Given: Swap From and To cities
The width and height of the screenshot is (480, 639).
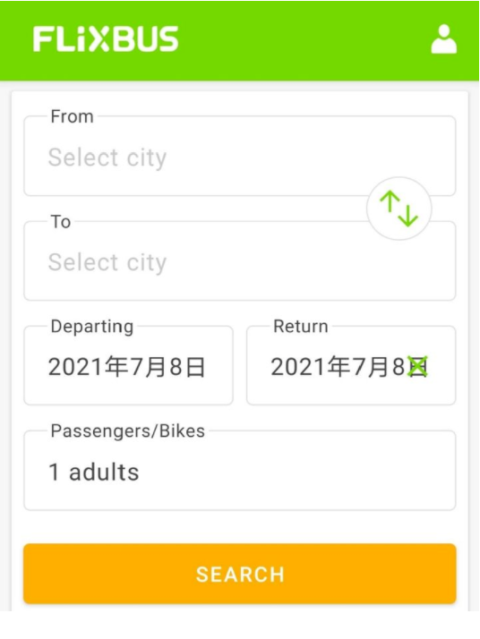Looking at the screenshot, I should [x=399, y=209].
